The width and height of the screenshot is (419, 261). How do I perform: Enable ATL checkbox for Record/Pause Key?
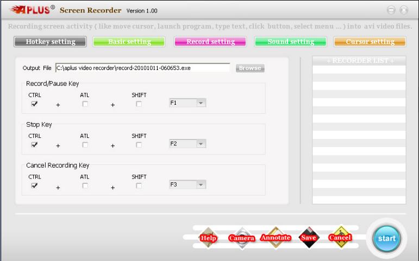pyautogui.click(x=85, y=104)
